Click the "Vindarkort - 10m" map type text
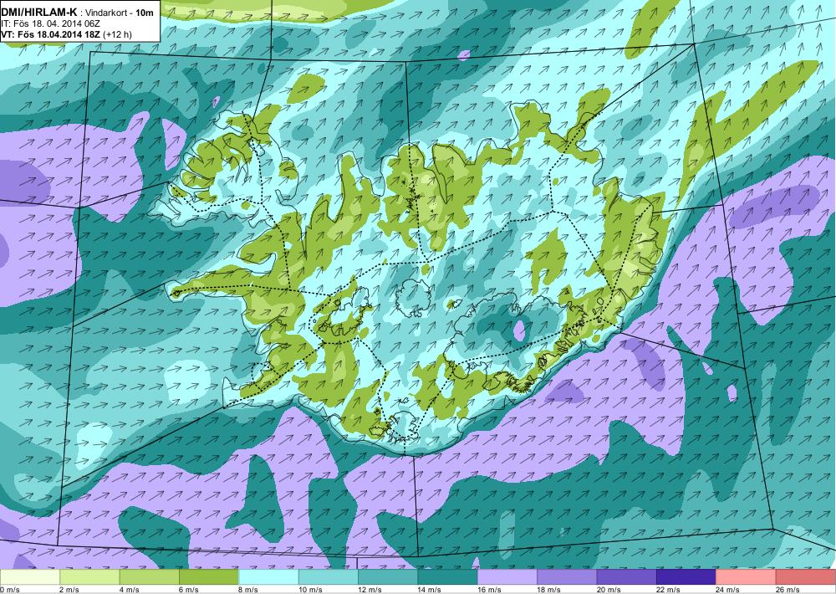This screenshot has width=836, height=594. click(119, 13)
